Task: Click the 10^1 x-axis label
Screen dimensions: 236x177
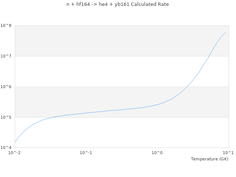Action: click(228, 153)
